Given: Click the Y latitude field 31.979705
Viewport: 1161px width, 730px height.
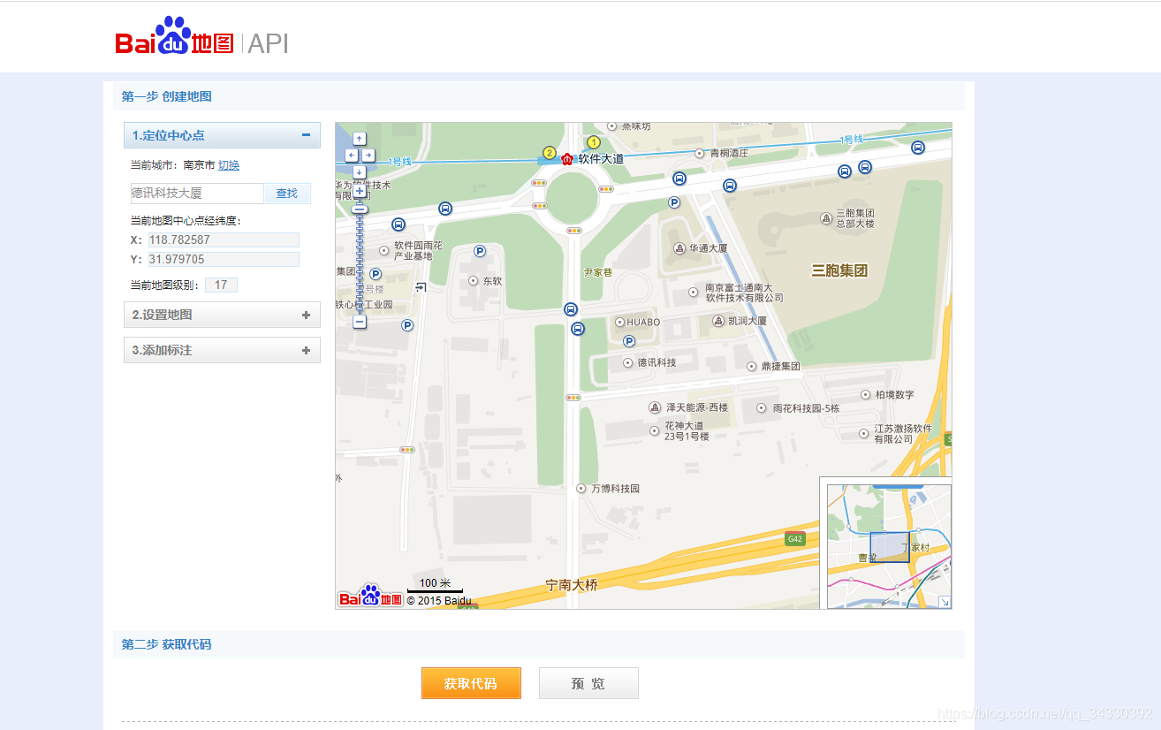Looking at the screenshot, I should coord(223,259).
